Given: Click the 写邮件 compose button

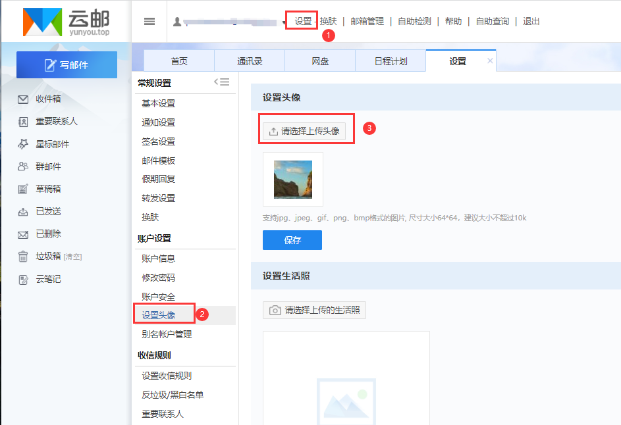Looking at the screenshot, I should tap(67, 64).
